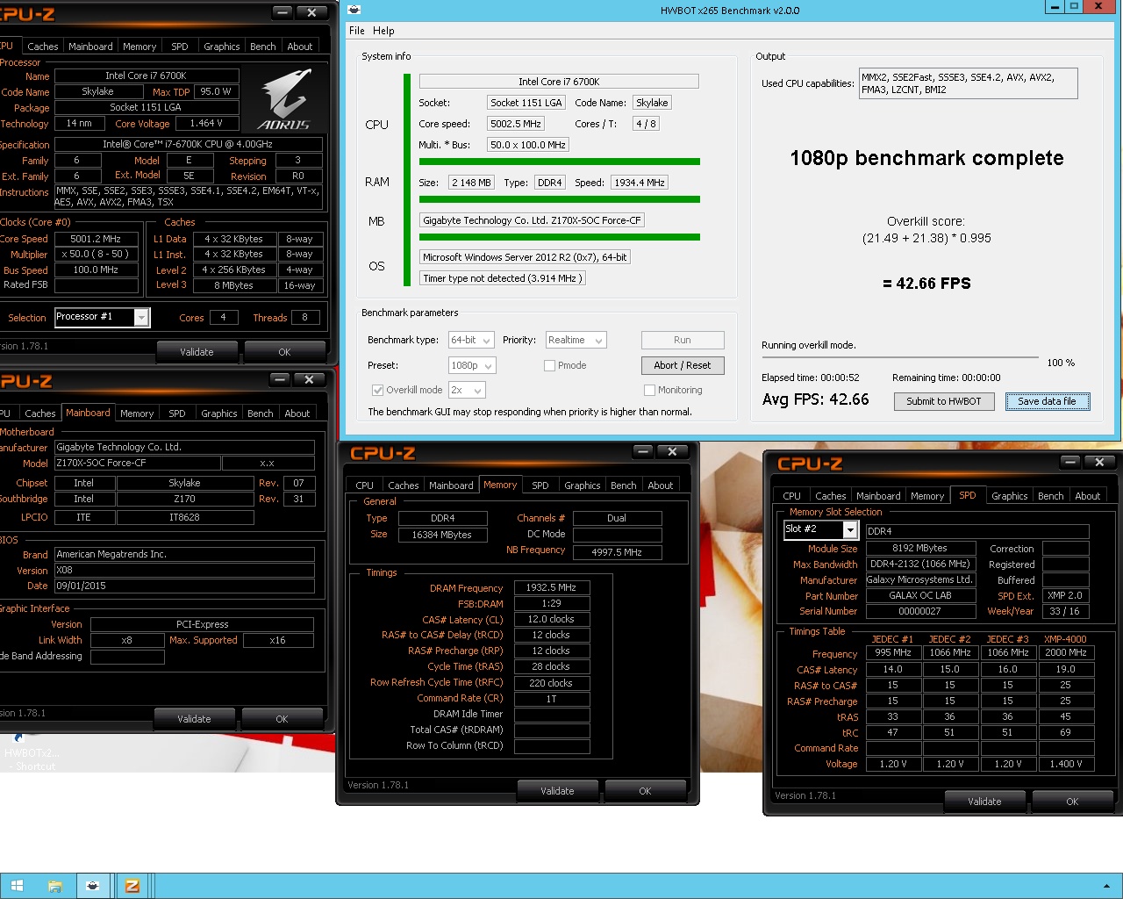Click the Core speed 5002.5 MHz field

516,124
